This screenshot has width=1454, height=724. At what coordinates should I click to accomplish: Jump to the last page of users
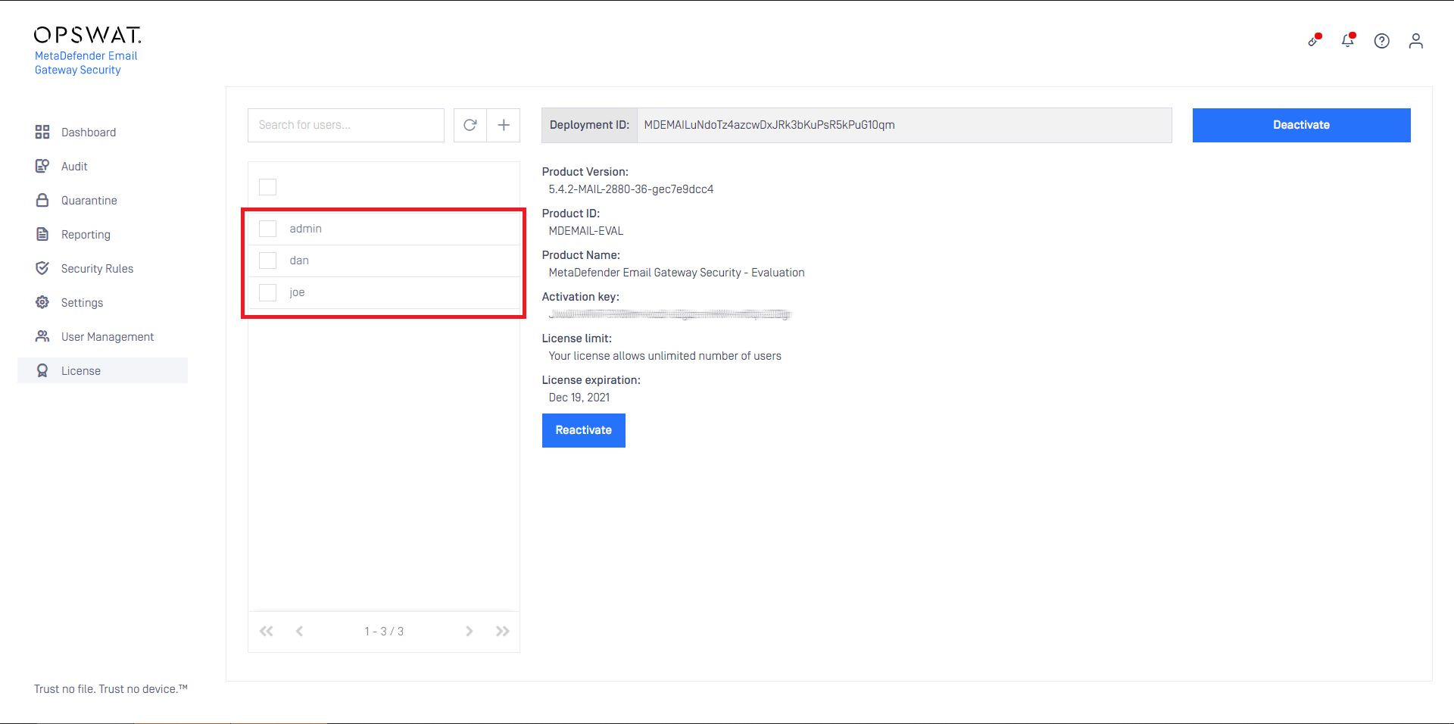503,631
